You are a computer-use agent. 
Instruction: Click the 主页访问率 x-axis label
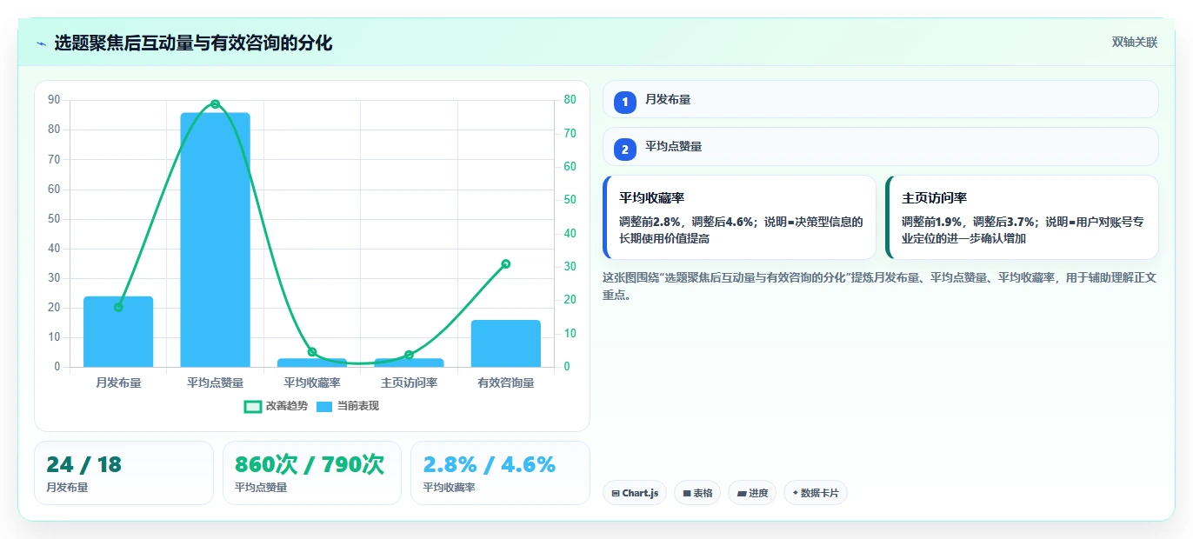409,383
